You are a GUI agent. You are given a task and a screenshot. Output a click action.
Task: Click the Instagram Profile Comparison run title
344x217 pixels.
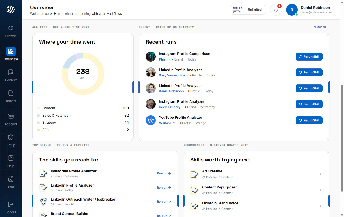click(185, 54)
